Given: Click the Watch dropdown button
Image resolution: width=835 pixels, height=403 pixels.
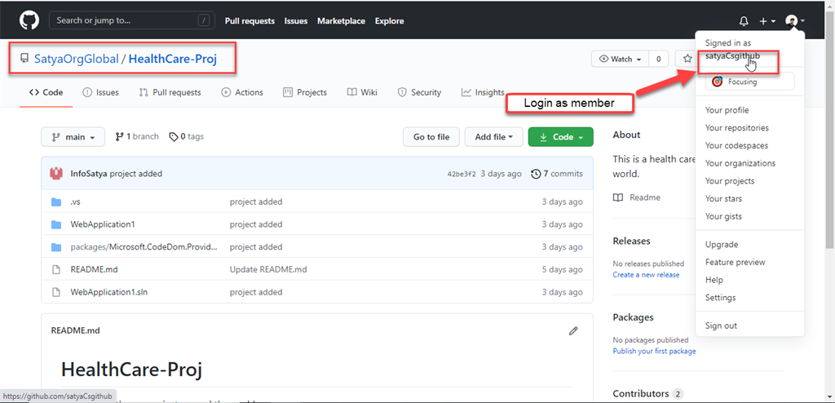Looking at the screenshot, I should (x=620, y=60).
